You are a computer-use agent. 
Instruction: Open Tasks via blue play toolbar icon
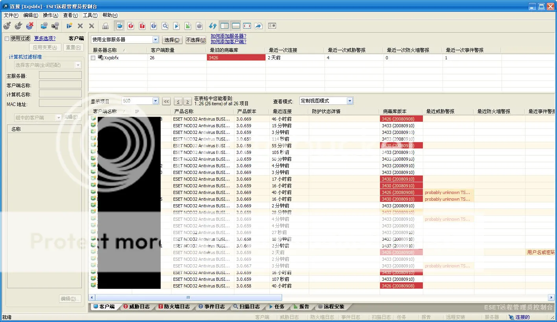click(177, 26)
